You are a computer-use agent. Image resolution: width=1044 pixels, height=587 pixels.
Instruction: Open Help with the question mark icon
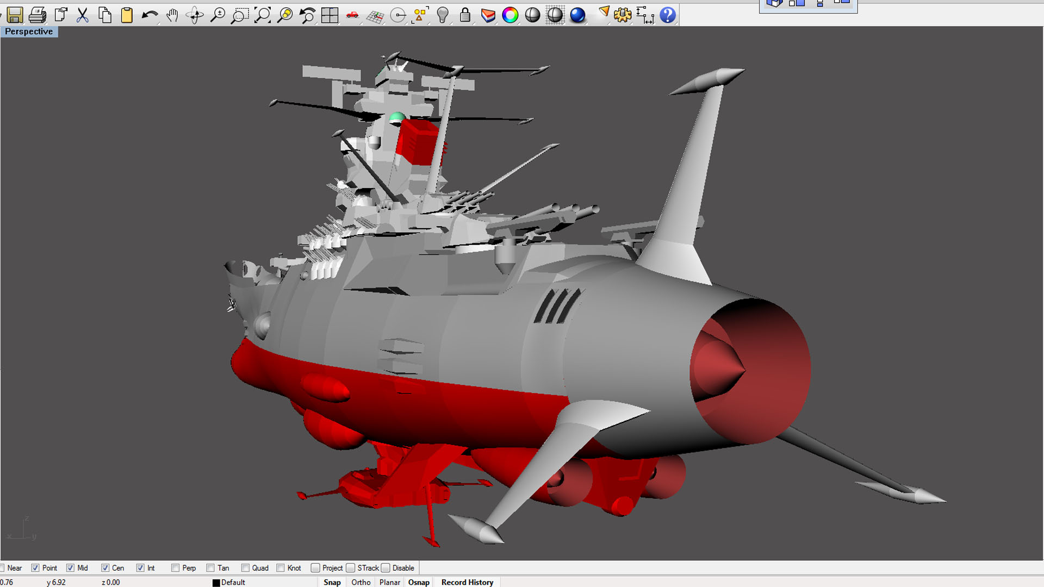[668, 15]
